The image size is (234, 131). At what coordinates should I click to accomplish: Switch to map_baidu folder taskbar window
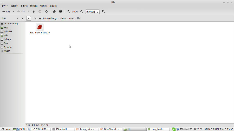point(158,129)
